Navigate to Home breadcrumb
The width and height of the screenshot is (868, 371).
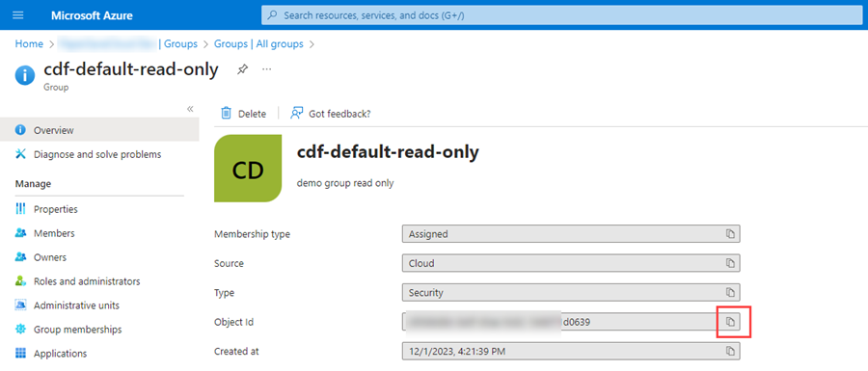point(29,43)
